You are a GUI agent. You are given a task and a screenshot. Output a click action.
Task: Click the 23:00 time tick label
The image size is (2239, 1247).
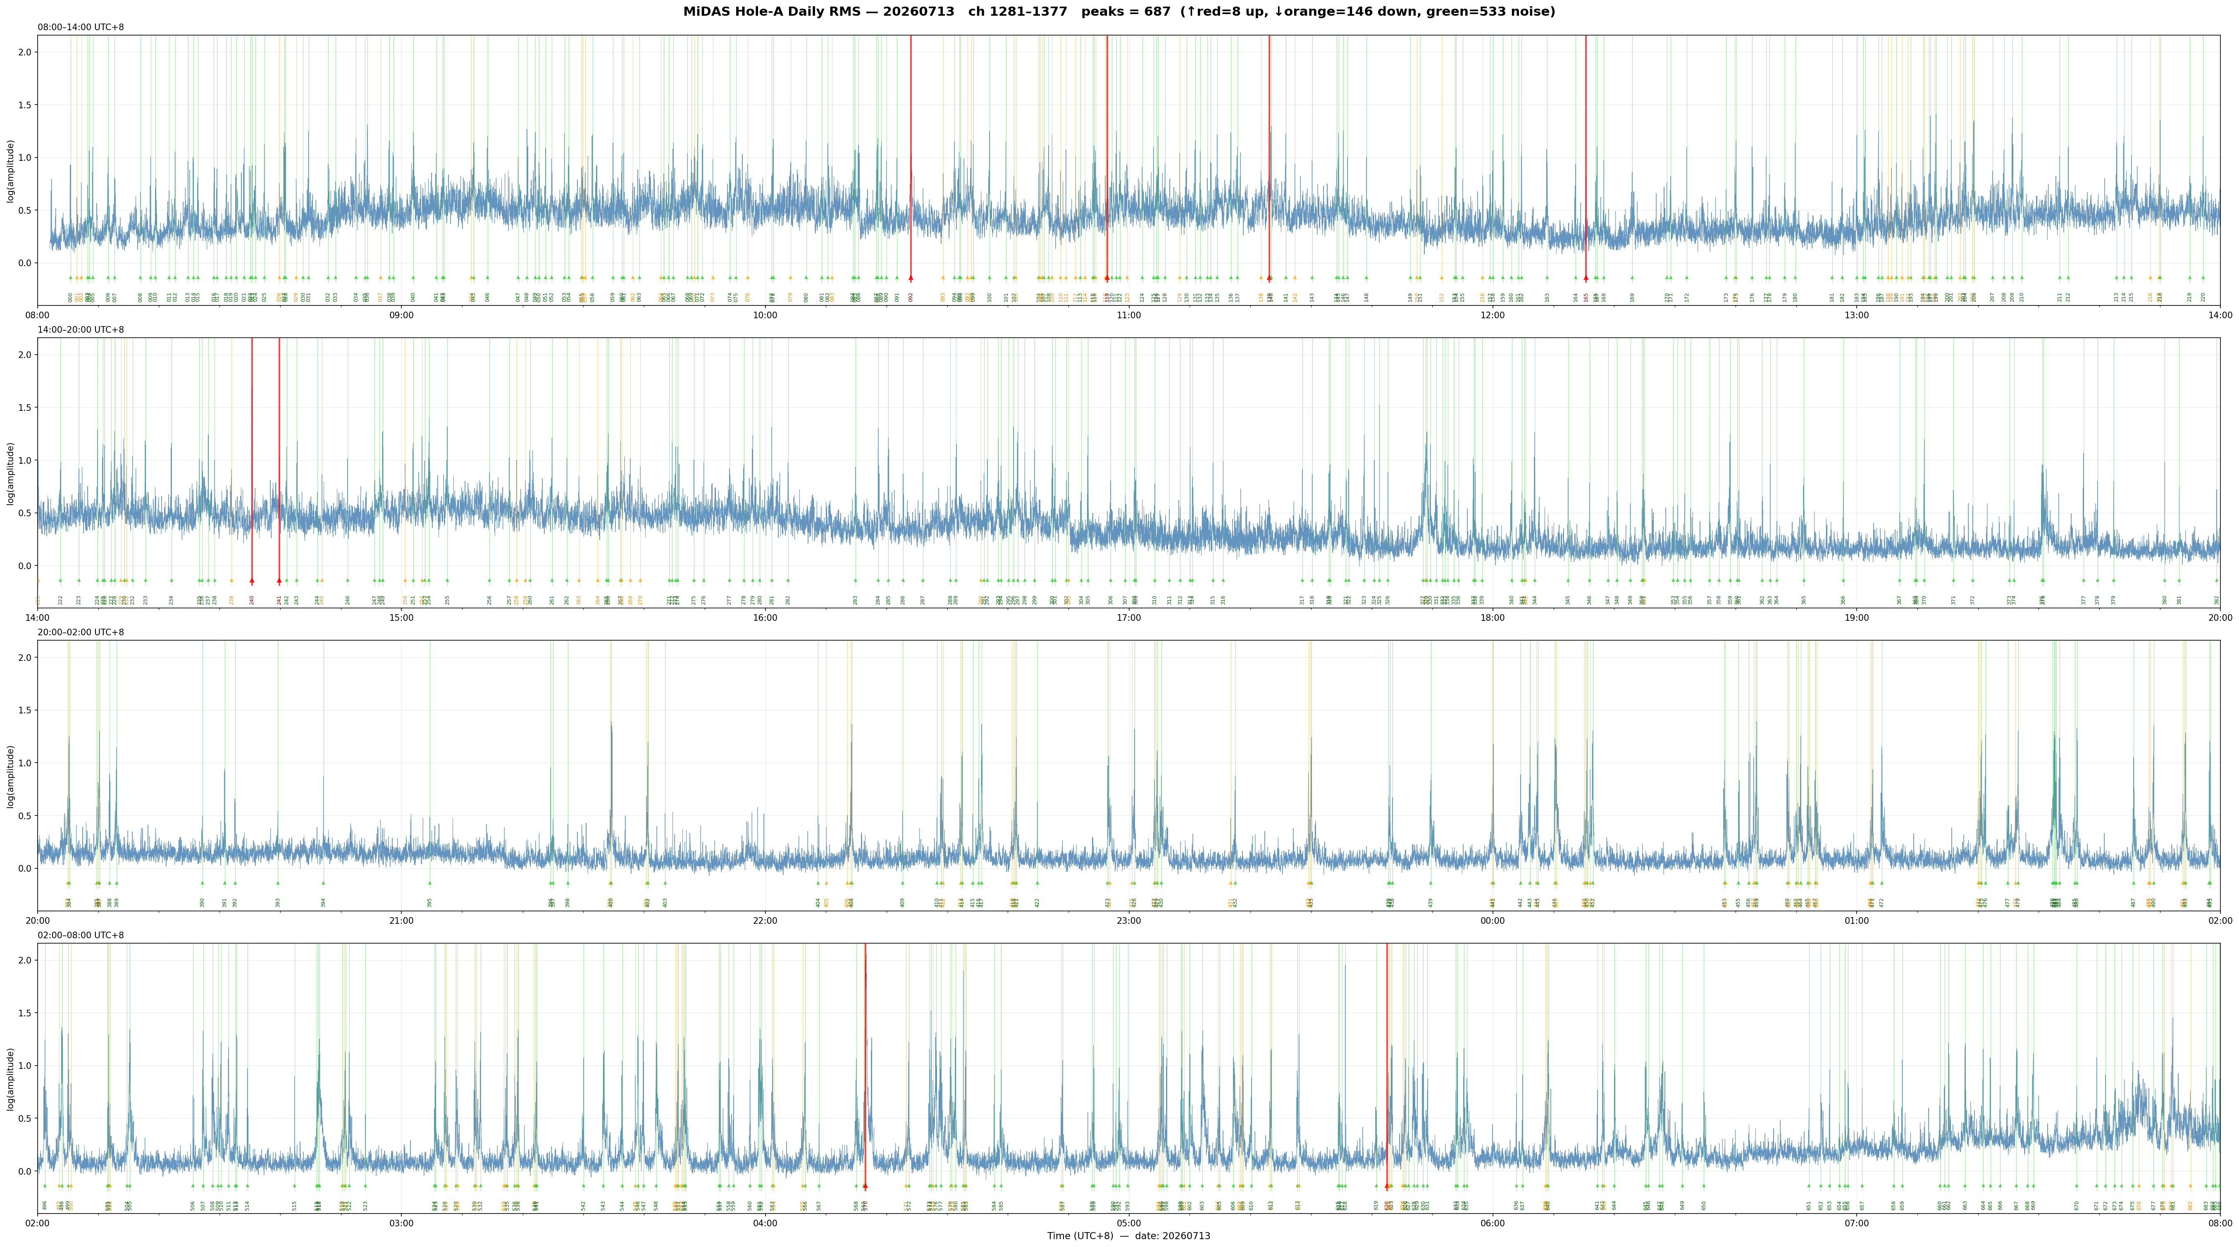[x=1128, y=920]
